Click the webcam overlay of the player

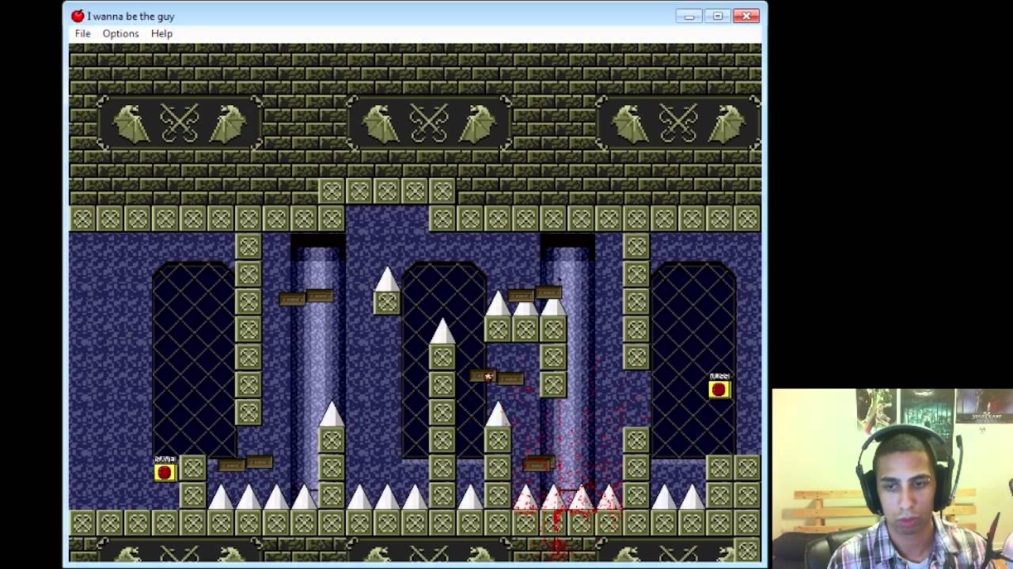892,479
